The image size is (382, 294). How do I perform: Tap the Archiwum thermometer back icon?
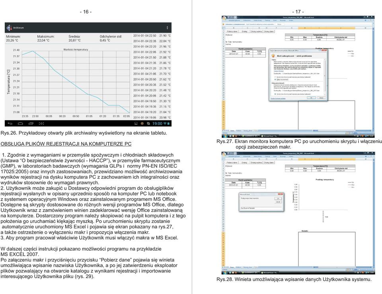click(x=9, y=28)
